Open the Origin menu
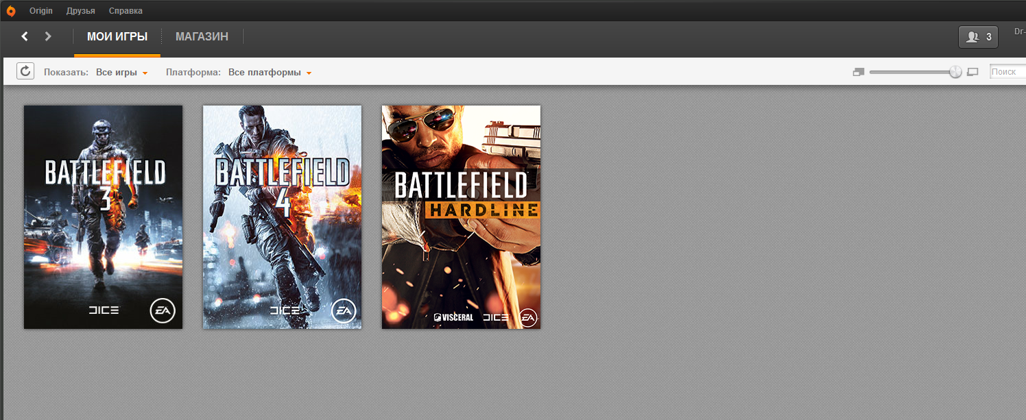This screenshot has height=420, width=1026. [41, 11]
